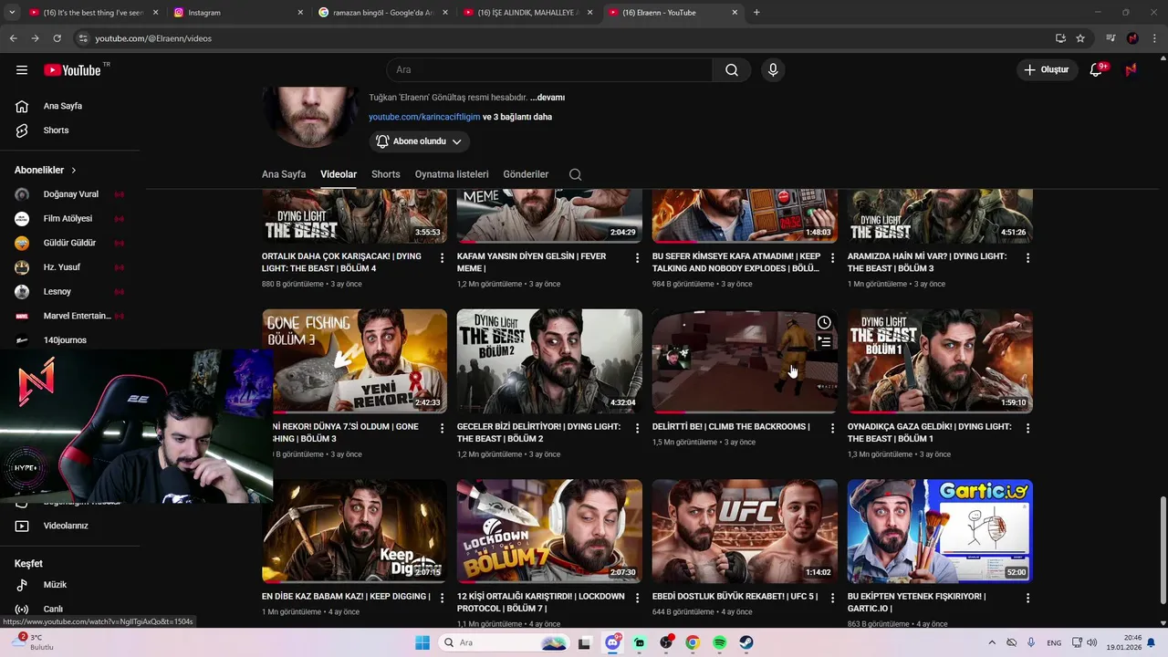Switch to Ana Sayfa channel tab
This screenshot has height=657, width=1168.
tap(284, 174)
